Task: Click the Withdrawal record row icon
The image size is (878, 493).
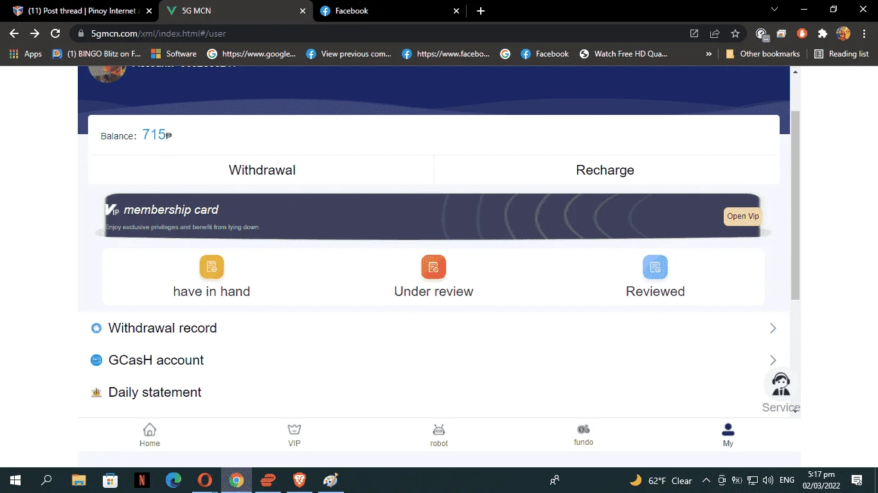Action: pos(96,328)
